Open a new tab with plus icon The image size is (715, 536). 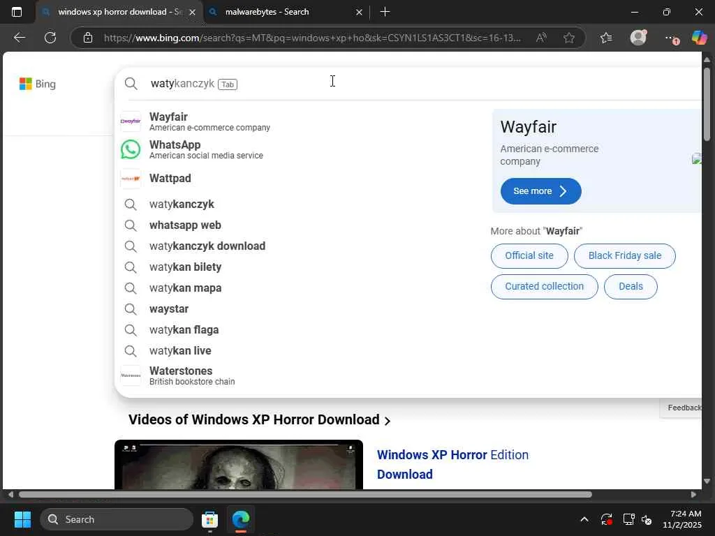(x=385, y=12)
